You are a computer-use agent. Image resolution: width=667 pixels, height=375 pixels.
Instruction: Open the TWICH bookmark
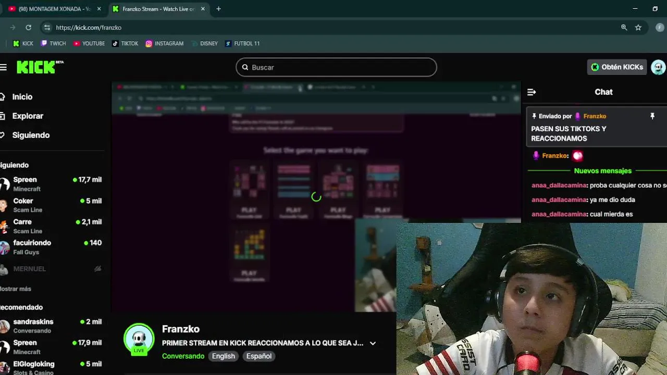pos(54,44)
